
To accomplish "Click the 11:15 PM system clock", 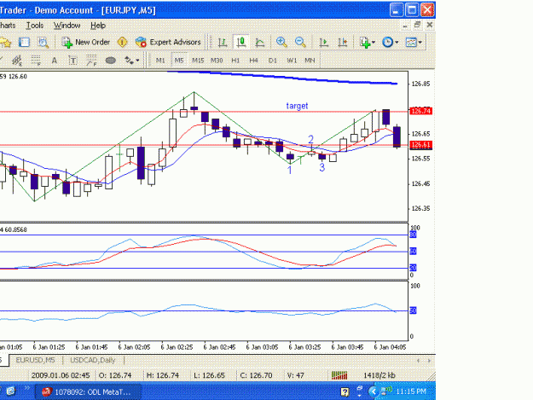I will click(x=411, y=391).
